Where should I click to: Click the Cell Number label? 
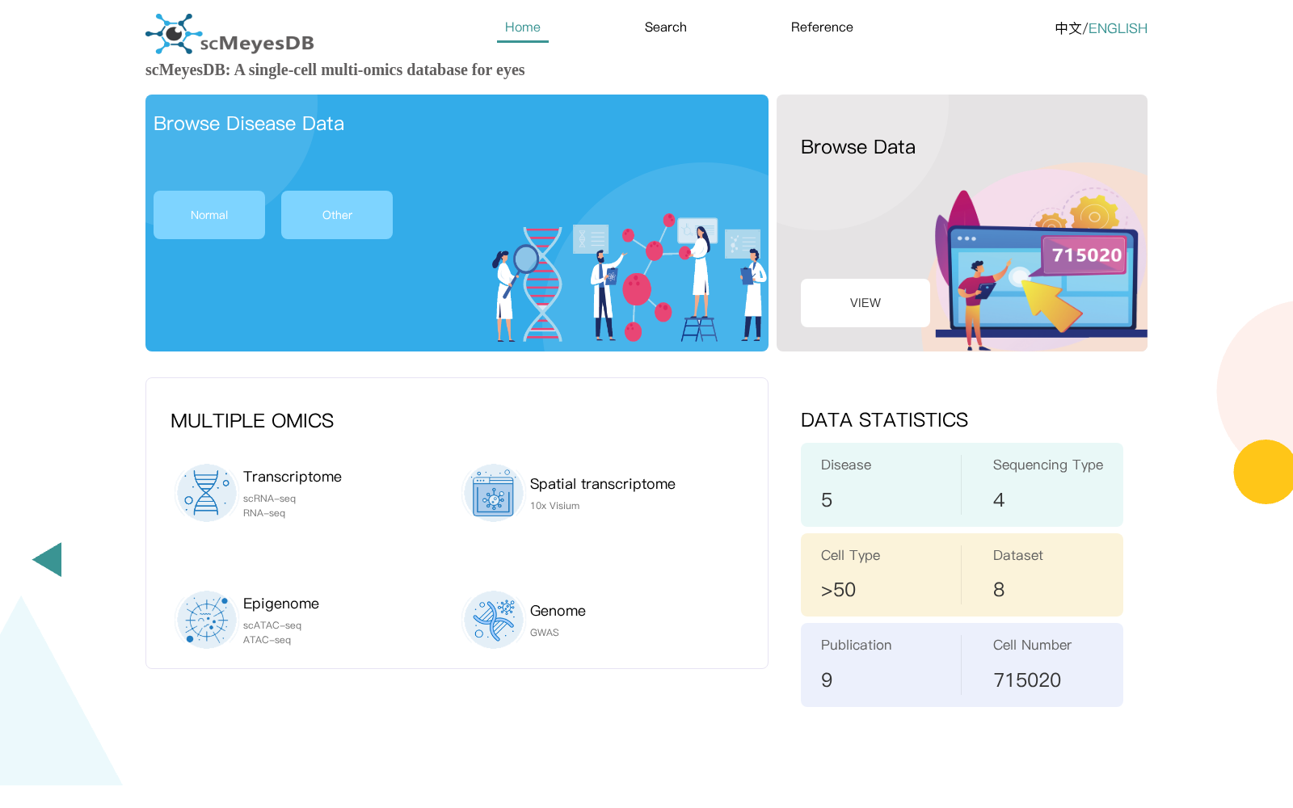coord(1032,645)
